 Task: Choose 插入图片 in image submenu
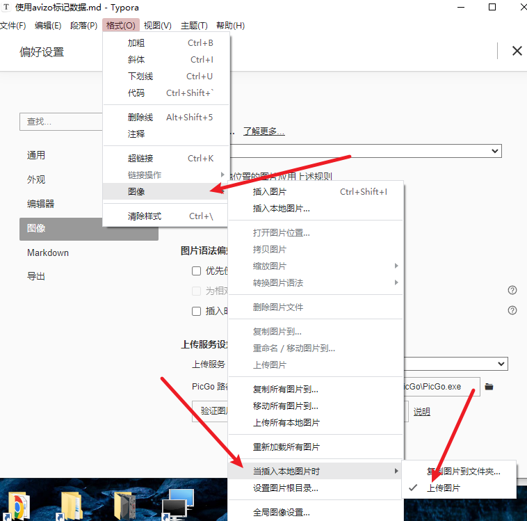tap(316, 192)
